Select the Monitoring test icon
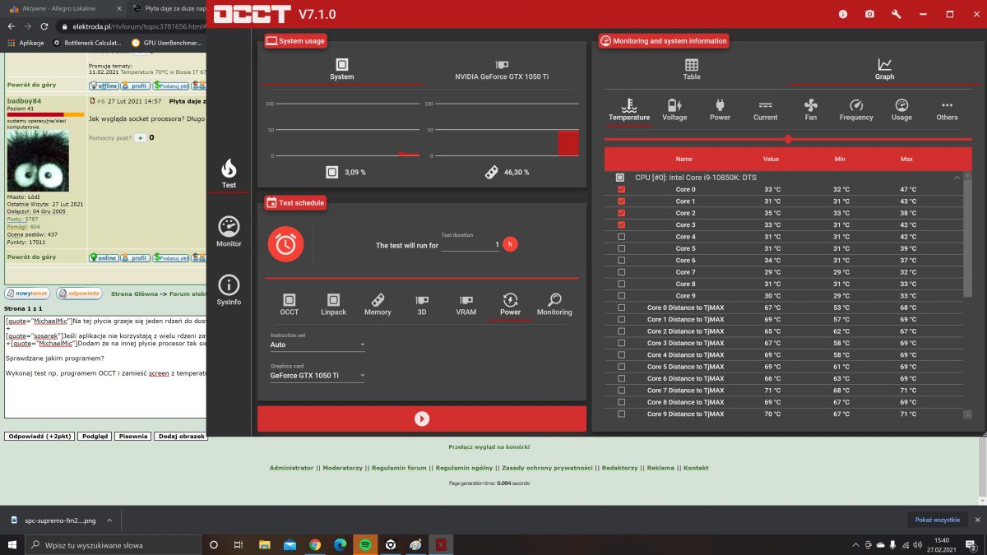 coord(554,303)
